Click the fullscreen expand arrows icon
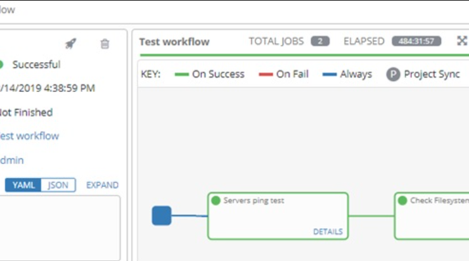The image size is (469, 261). point(462,41)
